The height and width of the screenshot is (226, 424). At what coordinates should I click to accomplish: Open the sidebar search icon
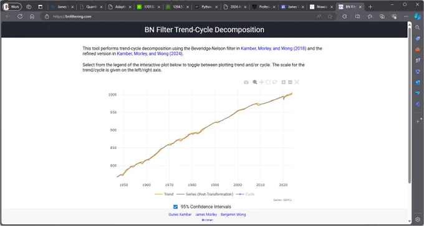coord(418,27)
